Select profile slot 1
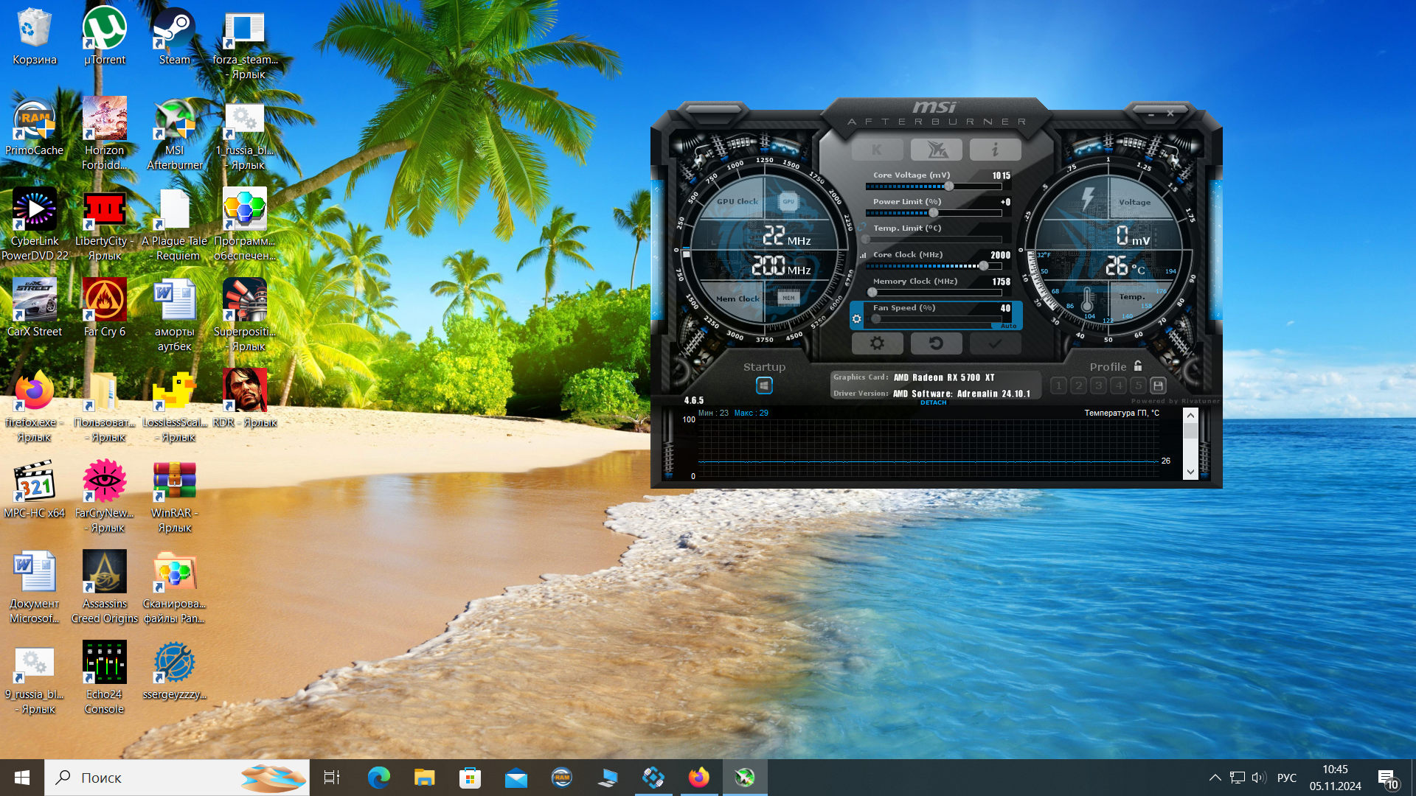 (1058, 385)
